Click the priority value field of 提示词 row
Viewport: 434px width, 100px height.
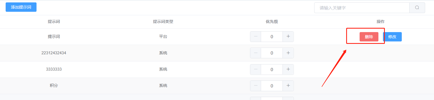point(272,37)
